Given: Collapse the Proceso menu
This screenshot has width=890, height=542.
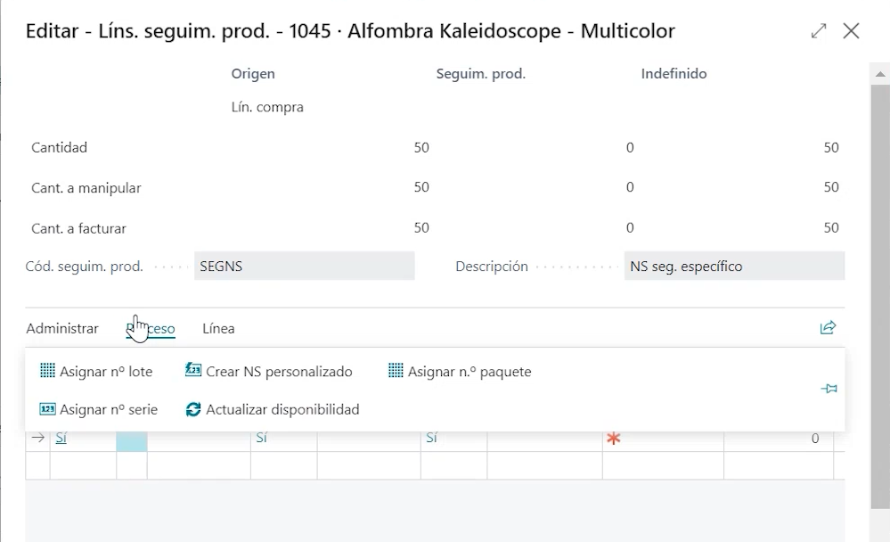Looking at the screenshot, I should tap(151, 329).
